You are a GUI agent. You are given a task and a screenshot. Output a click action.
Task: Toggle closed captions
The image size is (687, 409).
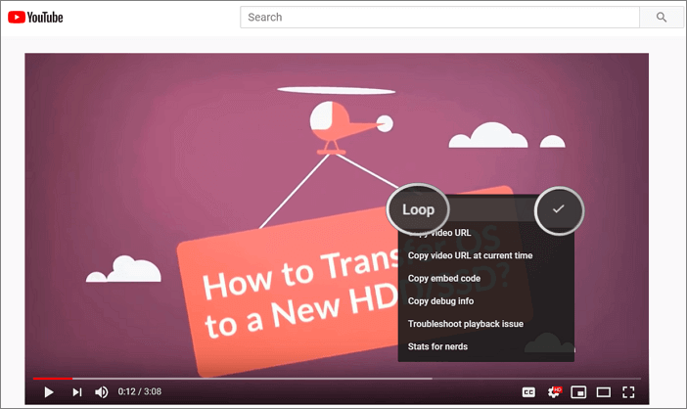pos(528,391)
